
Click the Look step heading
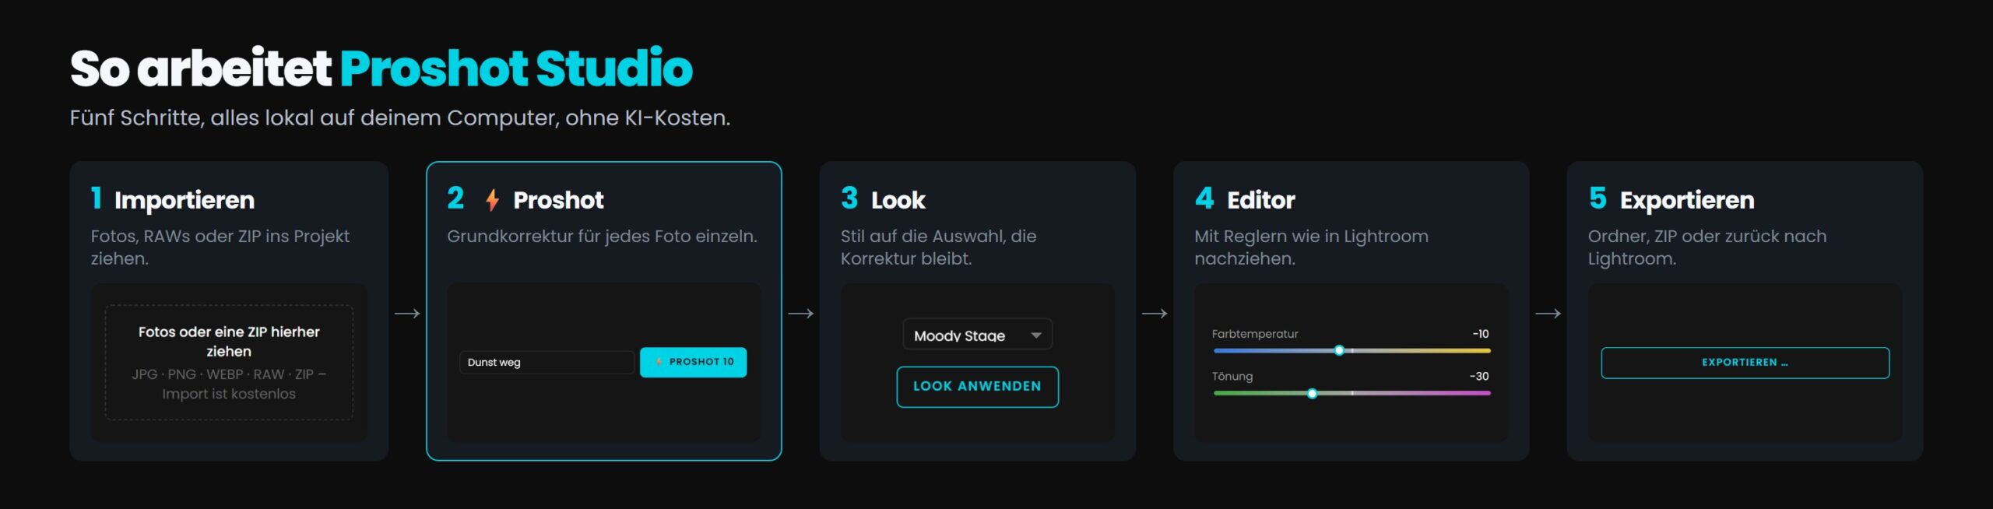coord(898,200)
